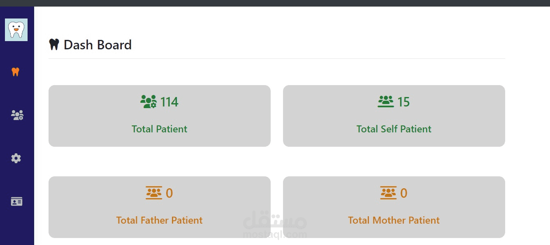Select the Mother Patient zero count
This screenshot has height=245, width=550.
click(x=404, y=193)
